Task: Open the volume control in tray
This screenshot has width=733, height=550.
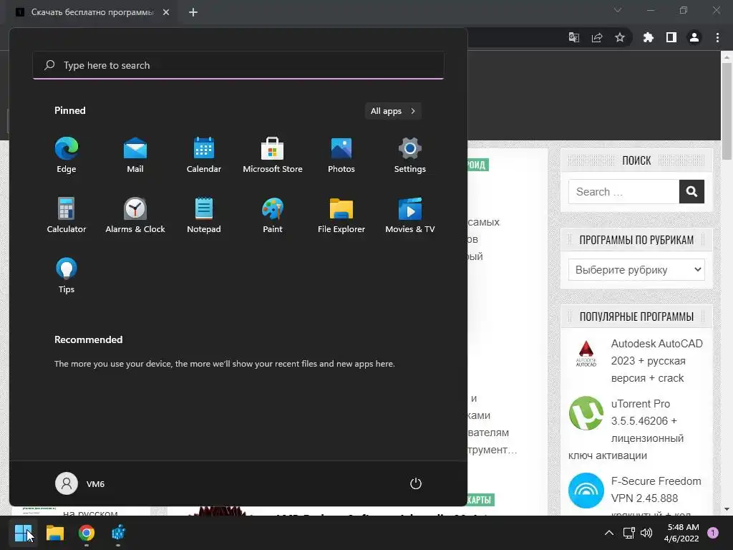Action: pos(646,533)
